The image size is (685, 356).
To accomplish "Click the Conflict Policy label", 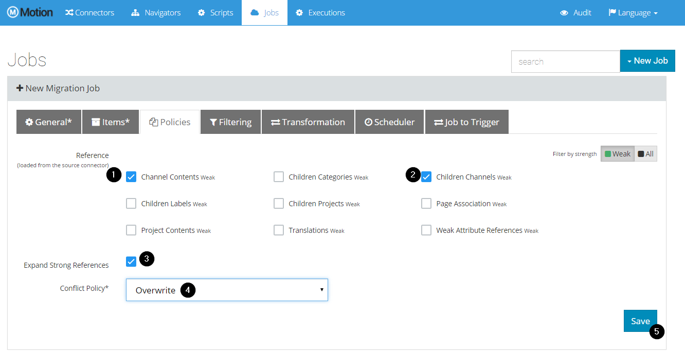I will pos(84,288).
